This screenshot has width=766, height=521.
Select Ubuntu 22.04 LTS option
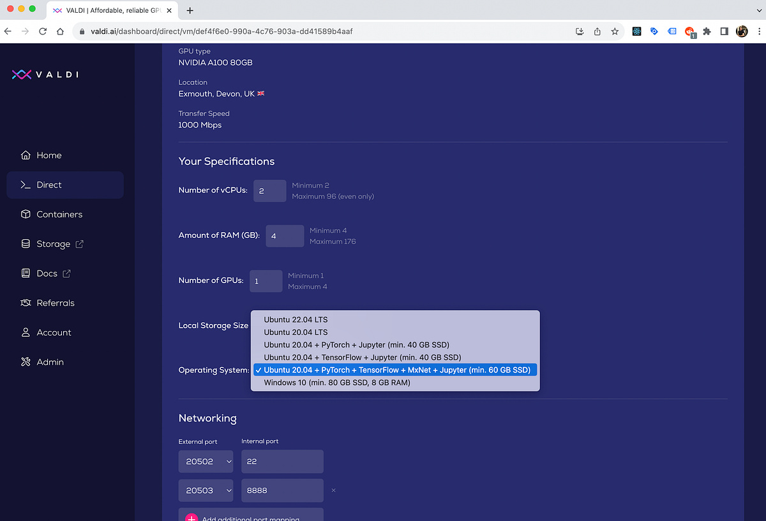[396, 319]
